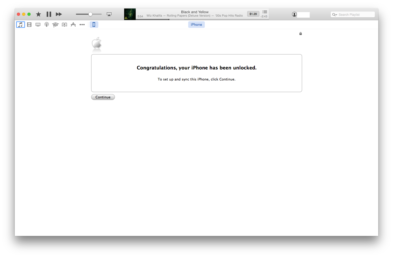This screenshot has height=257, width=393.
Task: Skip to the next track
Action: point(59,14)
